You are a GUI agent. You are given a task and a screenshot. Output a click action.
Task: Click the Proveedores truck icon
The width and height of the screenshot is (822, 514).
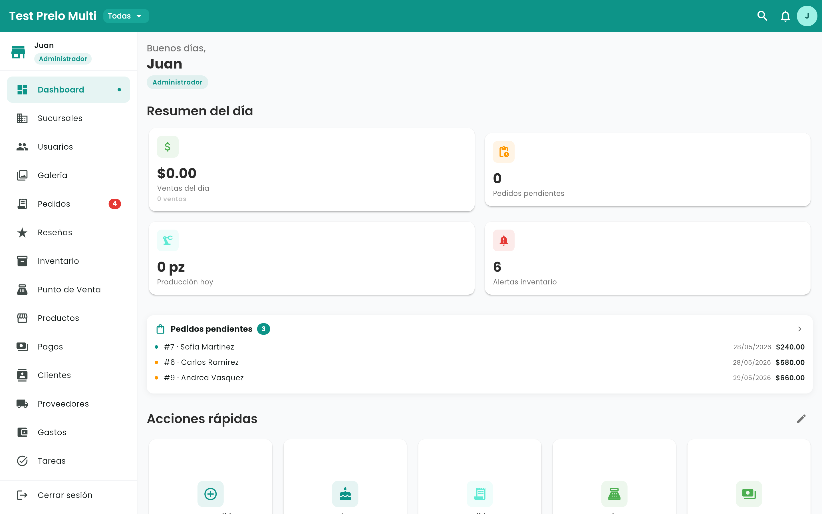coord(23,404)
